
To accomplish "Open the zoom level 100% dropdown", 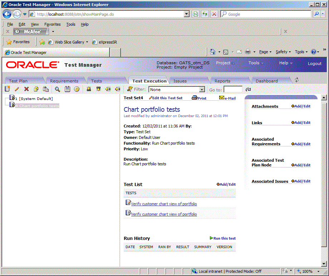I will pyautogui.click(x=319, y=271).
